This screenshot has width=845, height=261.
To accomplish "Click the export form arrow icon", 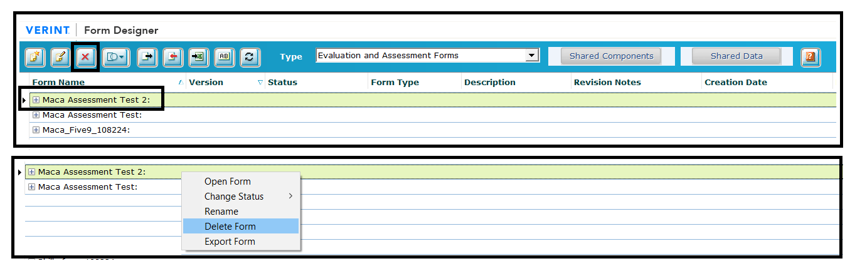I will point(147,57).
